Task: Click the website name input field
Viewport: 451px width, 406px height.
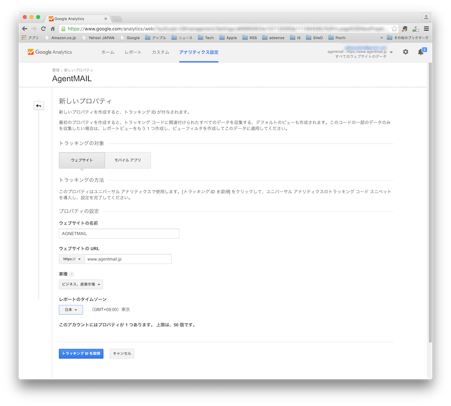Action: (x=119, y=233)
